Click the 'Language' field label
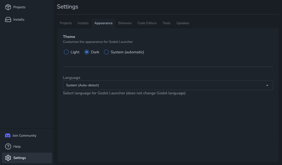This screenshot has width=282, height=165. (72, 78)
